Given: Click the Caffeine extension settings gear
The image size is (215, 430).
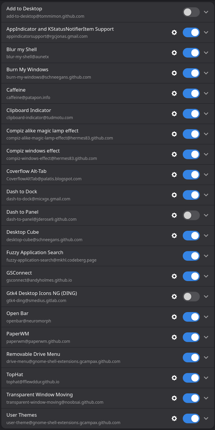Looking at the screenshot, I should coord(174,93).
